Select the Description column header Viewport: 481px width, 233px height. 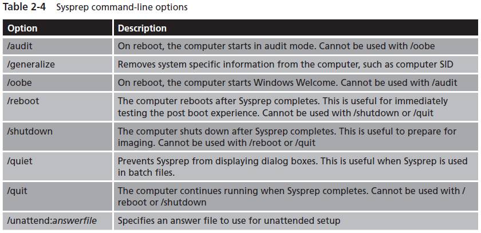click(x=296, y=28)
